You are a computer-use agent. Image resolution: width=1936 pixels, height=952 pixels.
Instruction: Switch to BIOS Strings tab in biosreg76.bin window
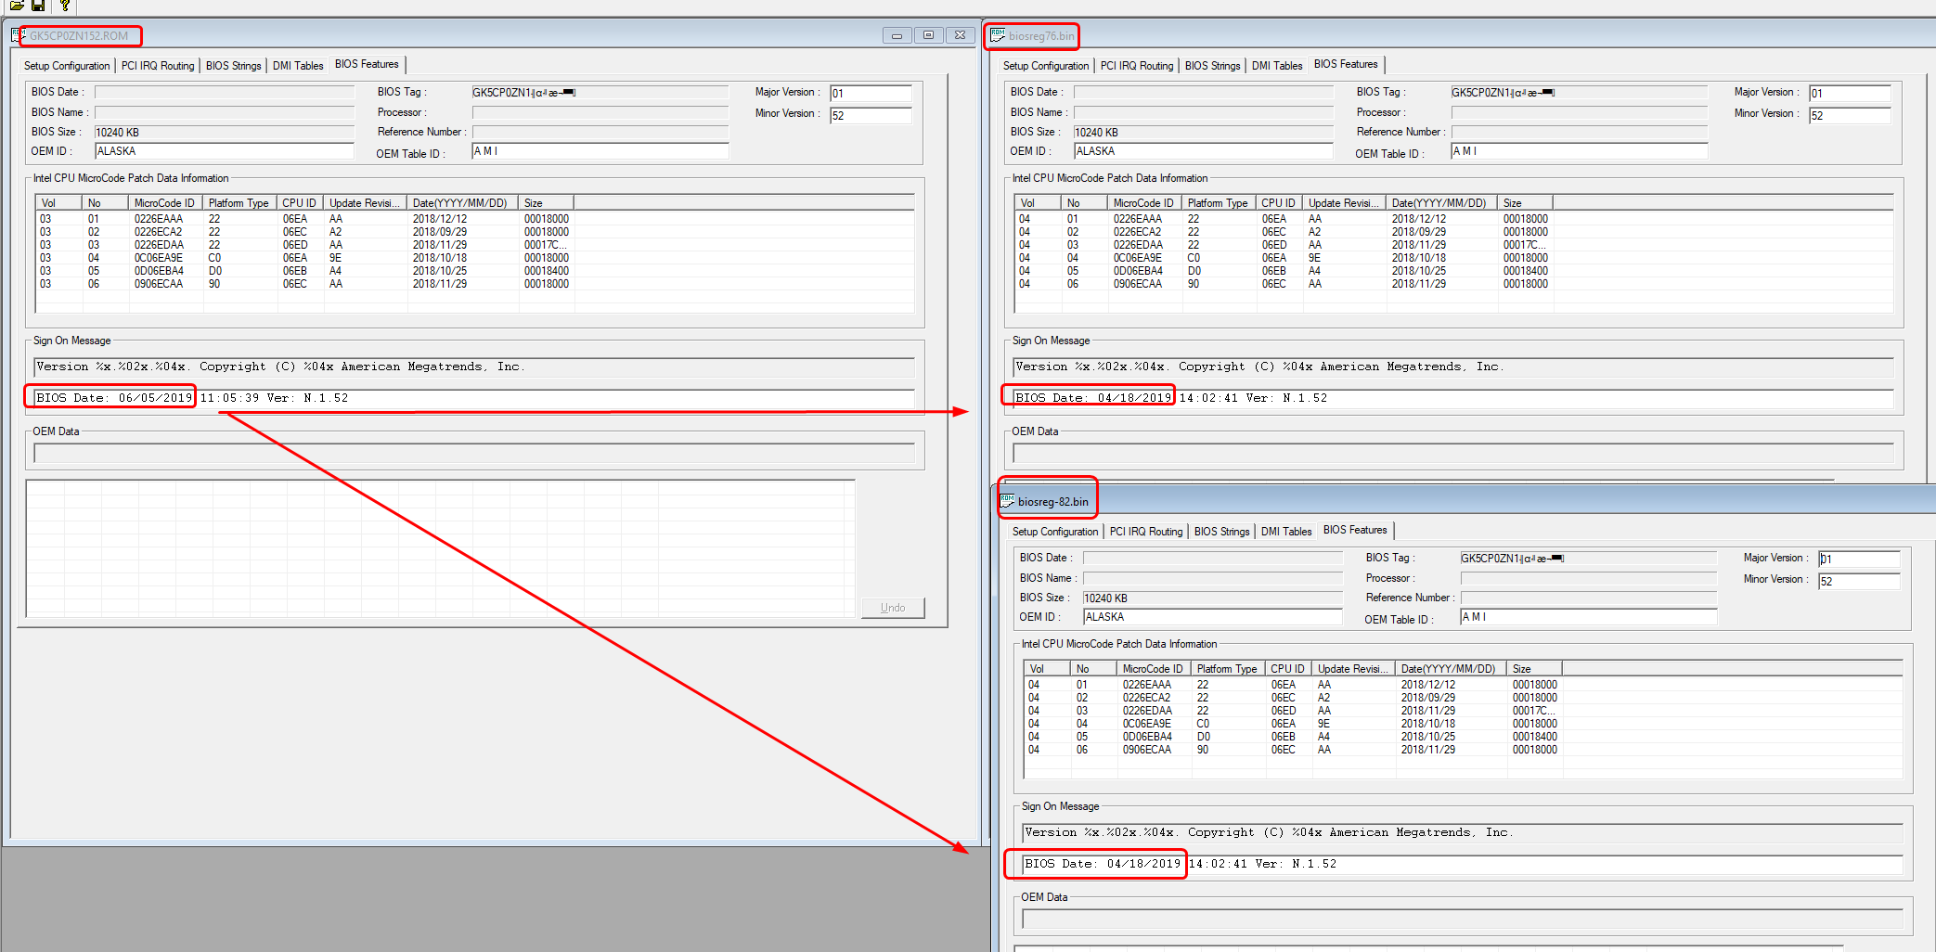coord(1212,66)
